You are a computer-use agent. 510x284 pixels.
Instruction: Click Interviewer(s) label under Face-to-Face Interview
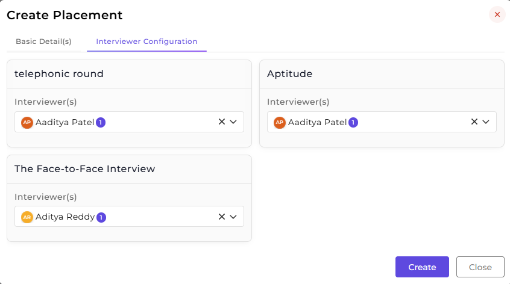point(46,197)
